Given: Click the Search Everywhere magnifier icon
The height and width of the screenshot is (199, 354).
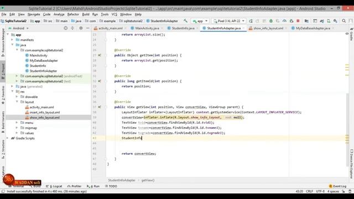Looking at the screenshot, I should click(344, 21).
